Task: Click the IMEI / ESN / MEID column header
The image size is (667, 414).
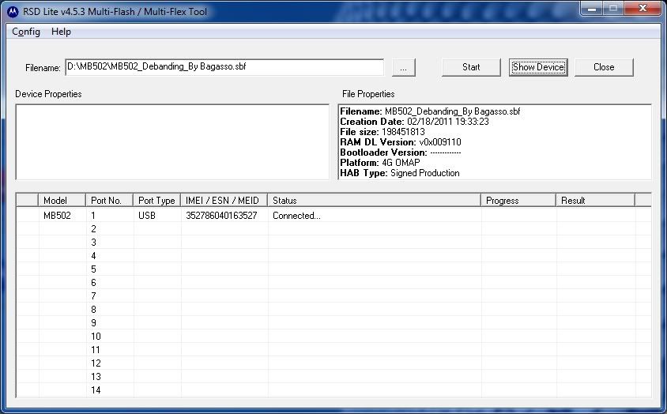Action: coord(224,201)
